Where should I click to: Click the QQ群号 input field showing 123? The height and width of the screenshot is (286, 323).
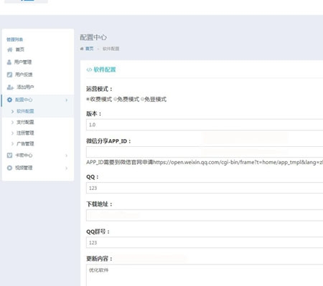pos(205,242)
